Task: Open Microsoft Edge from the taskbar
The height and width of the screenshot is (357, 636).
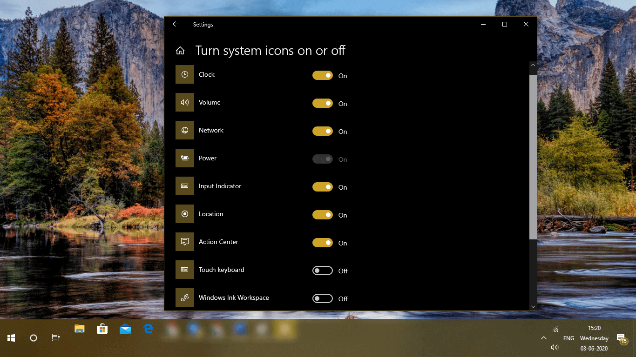Action: point(148,329)
